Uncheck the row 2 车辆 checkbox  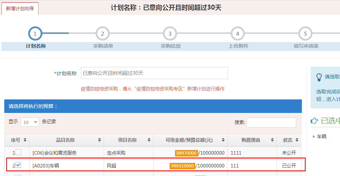(x=18, y=165)
